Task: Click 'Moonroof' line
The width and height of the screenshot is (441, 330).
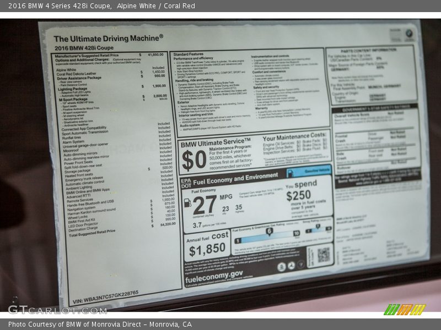Action: point(71,150)
